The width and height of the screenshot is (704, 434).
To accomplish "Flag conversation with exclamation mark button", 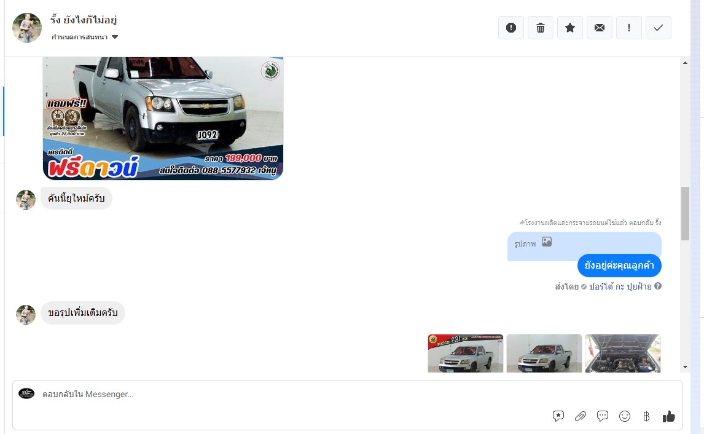I will 629,28.
